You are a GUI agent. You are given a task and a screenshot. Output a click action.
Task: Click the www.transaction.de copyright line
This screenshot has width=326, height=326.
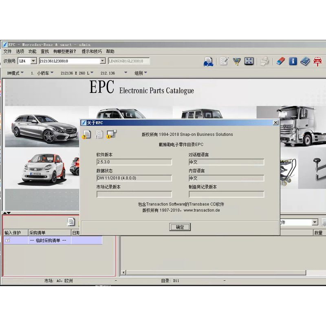click(x=181, y=210)
